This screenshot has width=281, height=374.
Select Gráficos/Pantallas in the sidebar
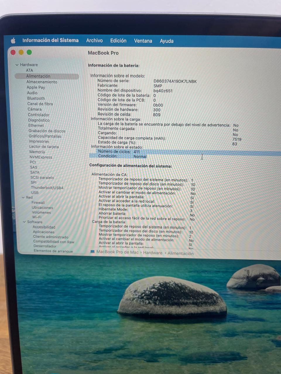[x=45, y=136]
